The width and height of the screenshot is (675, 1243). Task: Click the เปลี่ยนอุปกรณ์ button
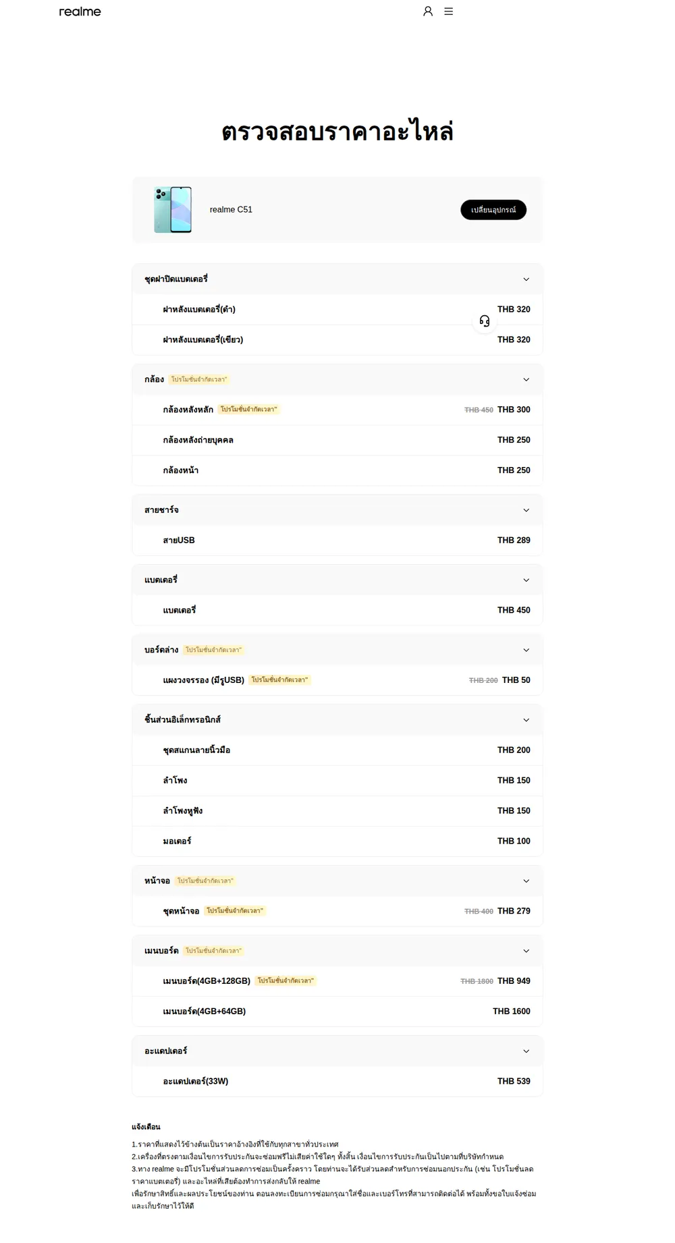click(x=493, y=210)
